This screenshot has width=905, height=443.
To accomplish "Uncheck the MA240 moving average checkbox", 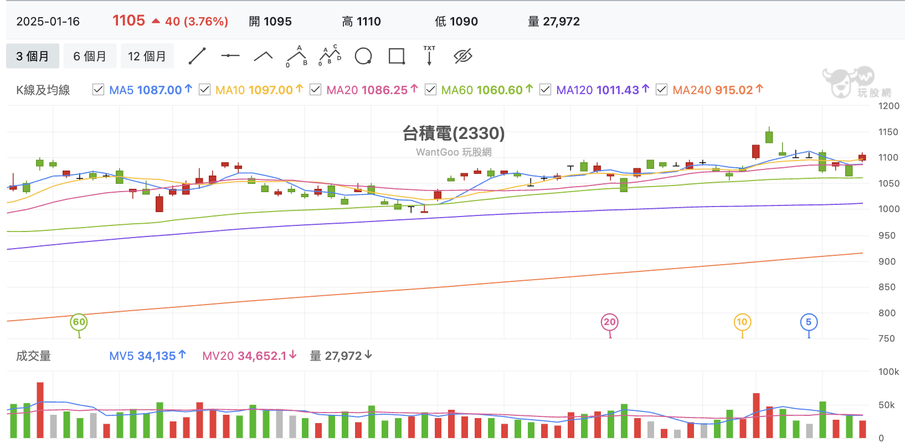I will pyautogui.click(x=661, y=90).
